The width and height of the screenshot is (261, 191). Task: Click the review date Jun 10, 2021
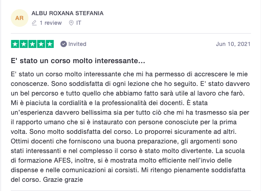(x=233, y=44)
